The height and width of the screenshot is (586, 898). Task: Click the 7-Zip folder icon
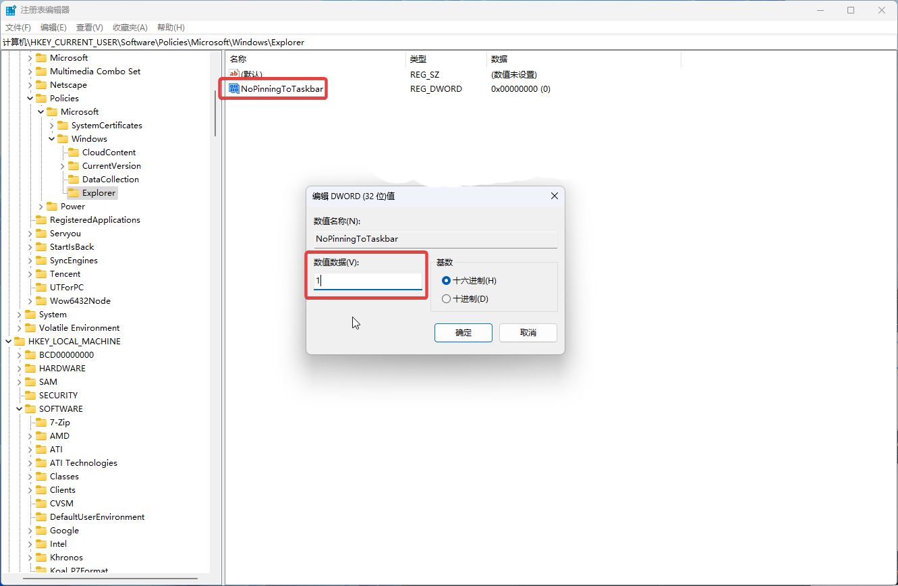click(x=41, y=422)
